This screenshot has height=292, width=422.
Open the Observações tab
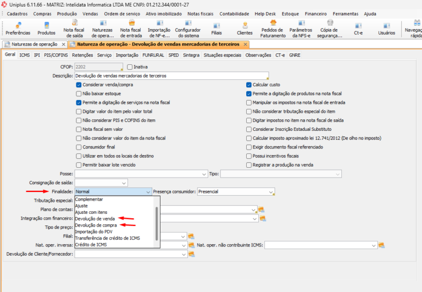(258, 55)
